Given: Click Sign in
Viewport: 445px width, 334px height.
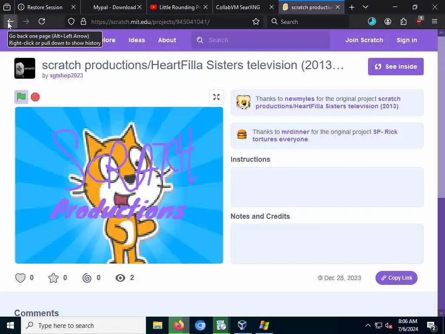Looking at the screenshot, I should [x=407, y=40].
